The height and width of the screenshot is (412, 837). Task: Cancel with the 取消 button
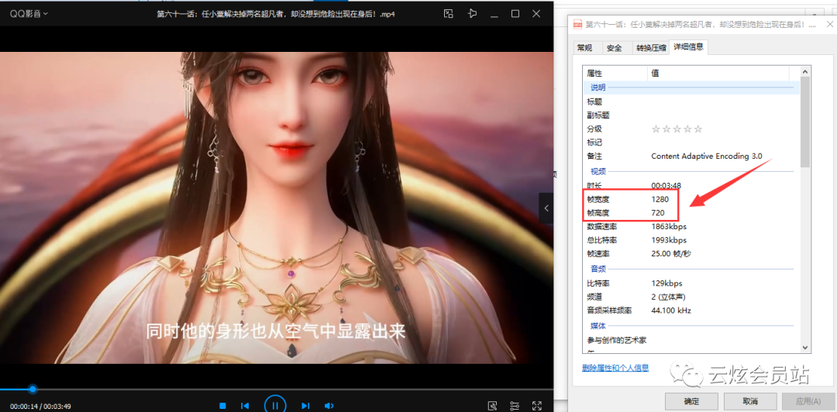pyautogui.click(x=749, y=401)
